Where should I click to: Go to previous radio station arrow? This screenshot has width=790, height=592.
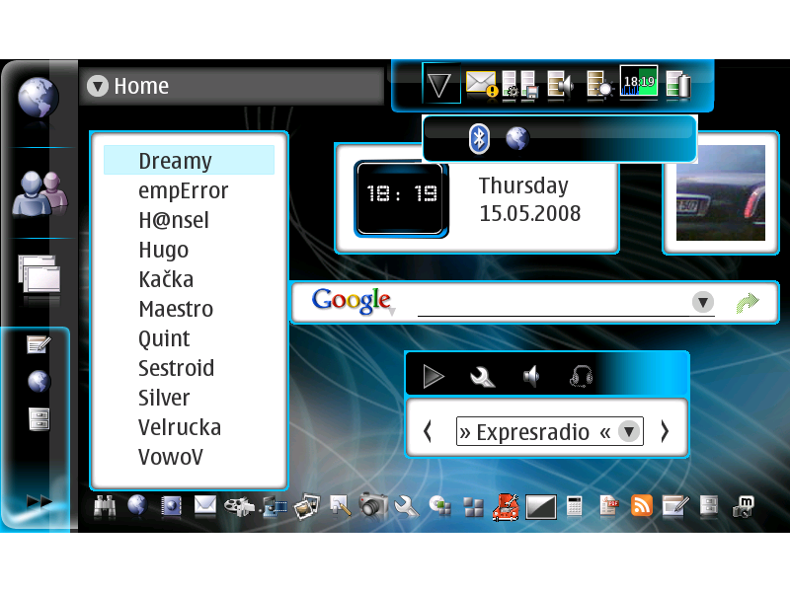[428, 431]
